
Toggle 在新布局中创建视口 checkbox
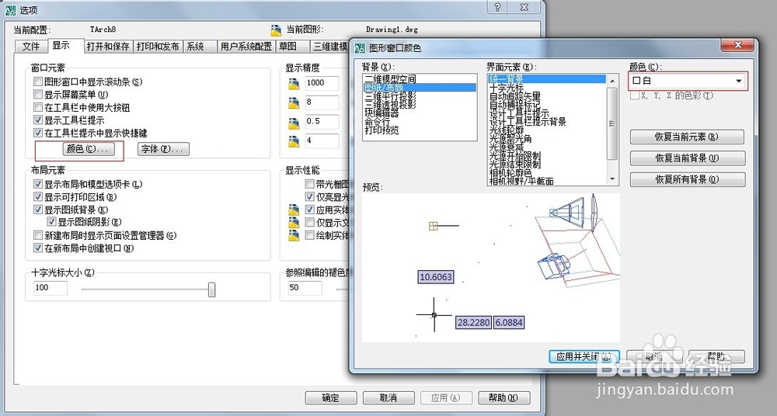click(37, 248)
